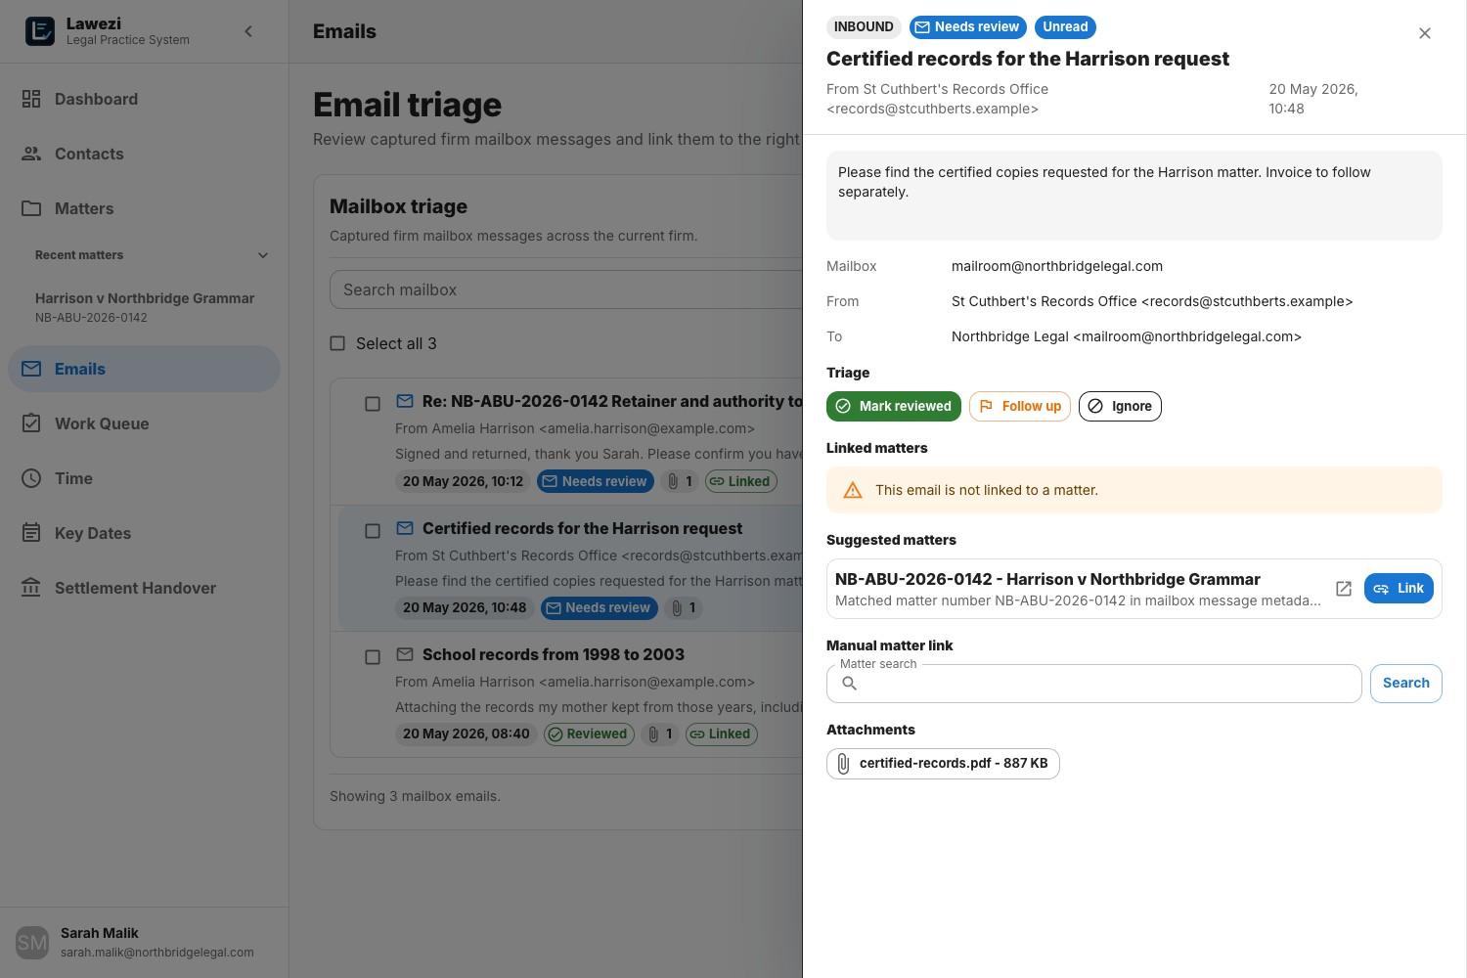The height and width of the screenshot is (978, 1467).
Task: Toggle the Select all 3 checkbox
Action: (337, 343)
